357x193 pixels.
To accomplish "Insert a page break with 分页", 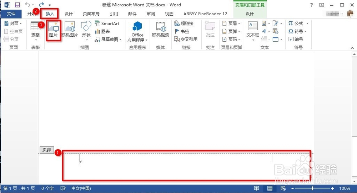I will 11,39.
